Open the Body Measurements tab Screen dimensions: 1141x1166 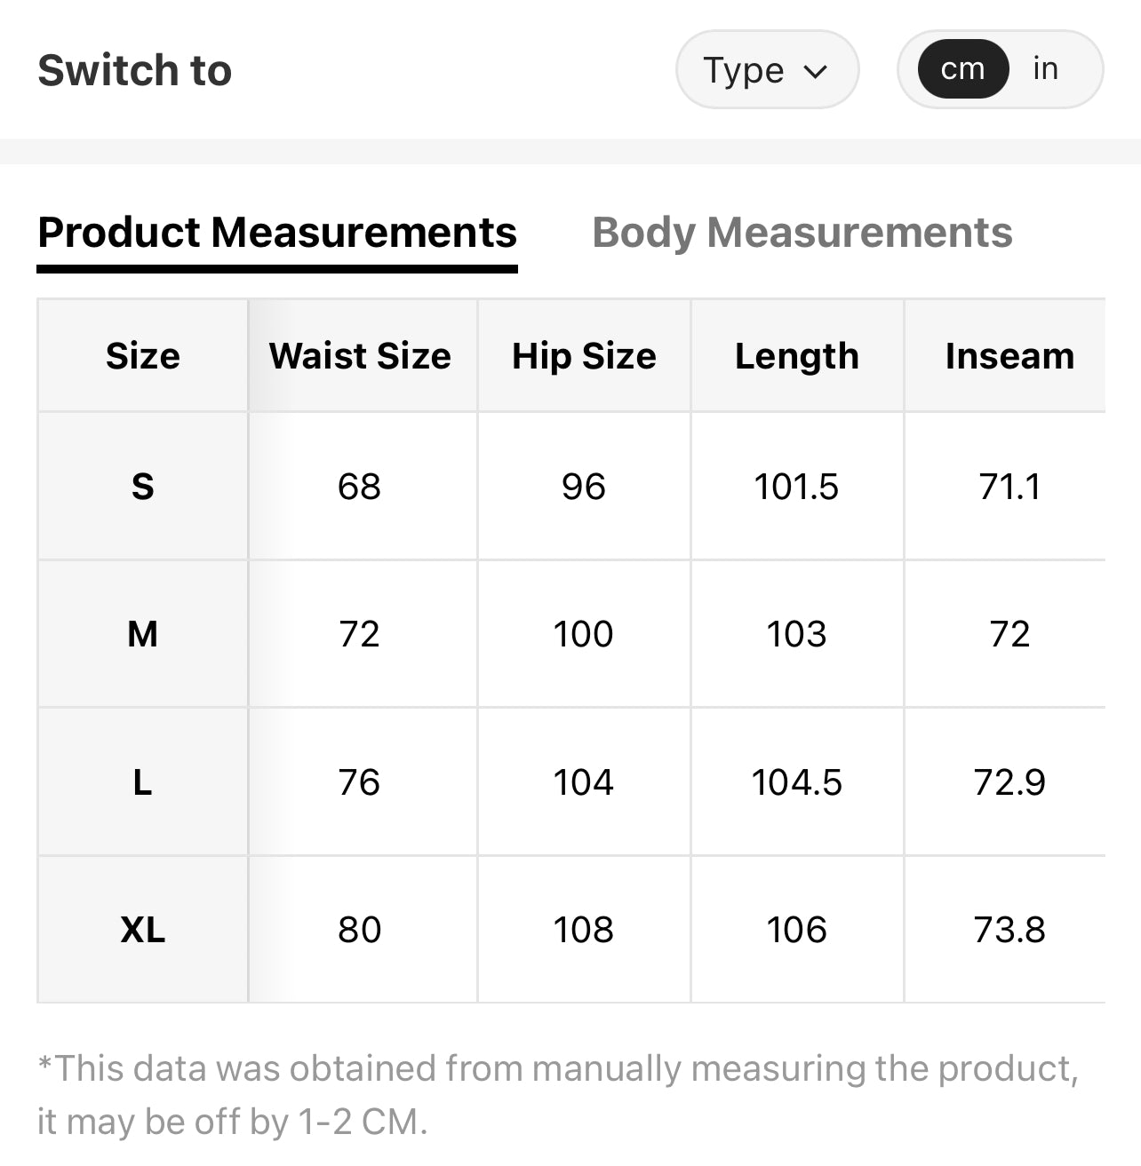[x=802, y=232]
